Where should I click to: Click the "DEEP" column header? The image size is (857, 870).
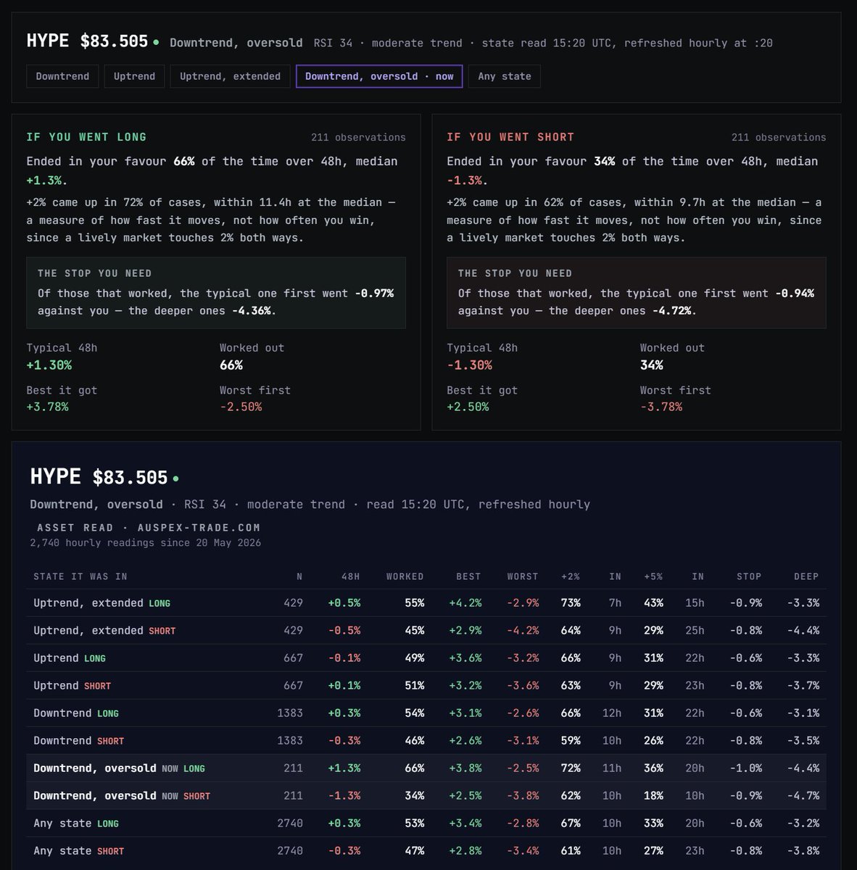click(806, 576)
